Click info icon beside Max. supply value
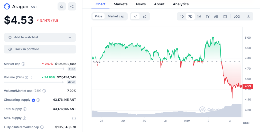Image resolution: width=260 pixels, height=132 pixels. (74, 118)
